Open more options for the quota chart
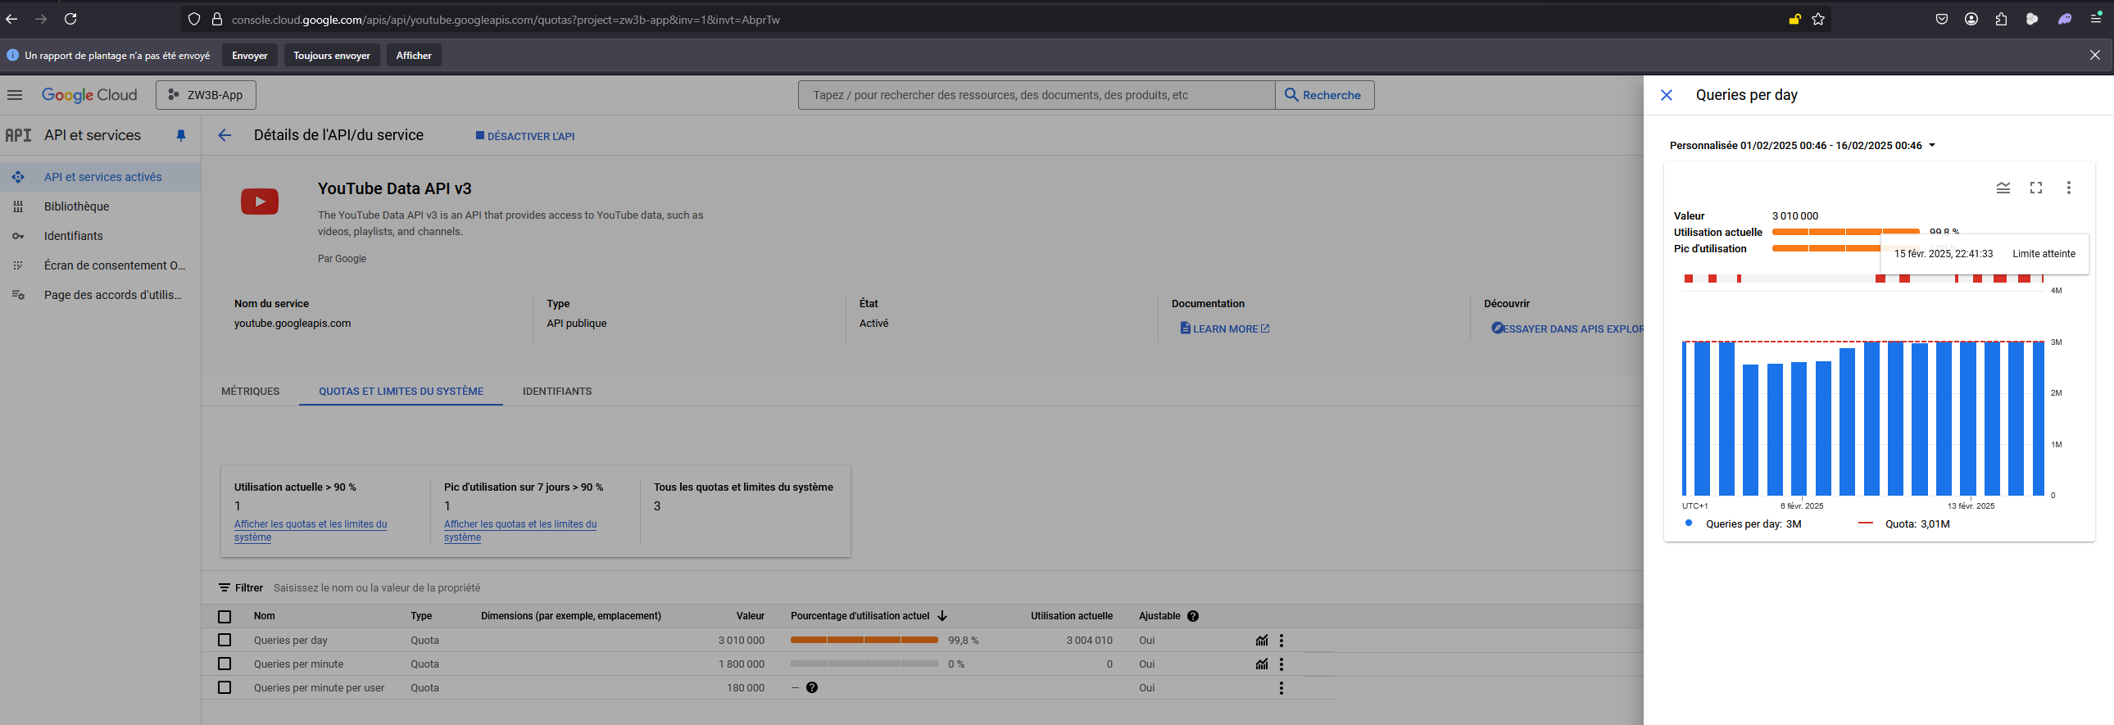The width and height of the screenshot is (2114, 725). pyautogui.click(x=2069, y=188)
